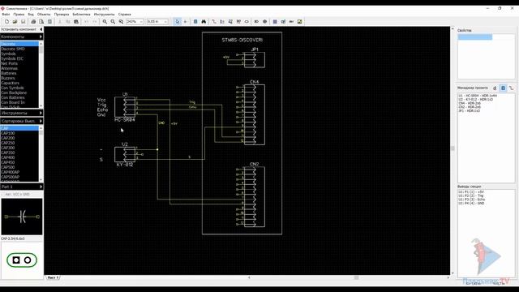This screenshot has height=292, width=519.
Task: Open the Проверка menu
Action: [62, 15]
